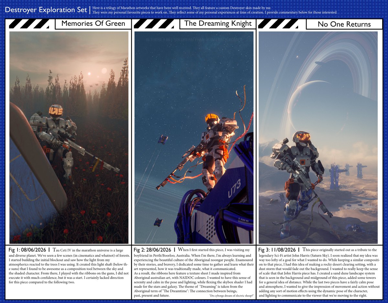Click the "The Dreaming Knight" title box
This screenshot has width=388, height=303.
point(218,24)
